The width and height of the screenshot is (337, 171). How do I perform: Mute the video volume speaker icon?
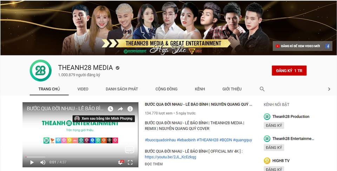pos(43,162)
